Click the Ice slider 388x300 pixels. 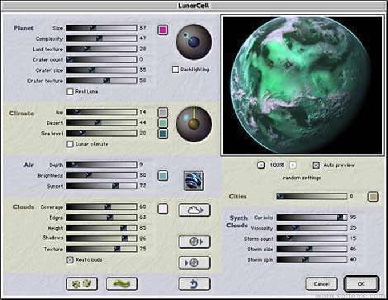102,112
